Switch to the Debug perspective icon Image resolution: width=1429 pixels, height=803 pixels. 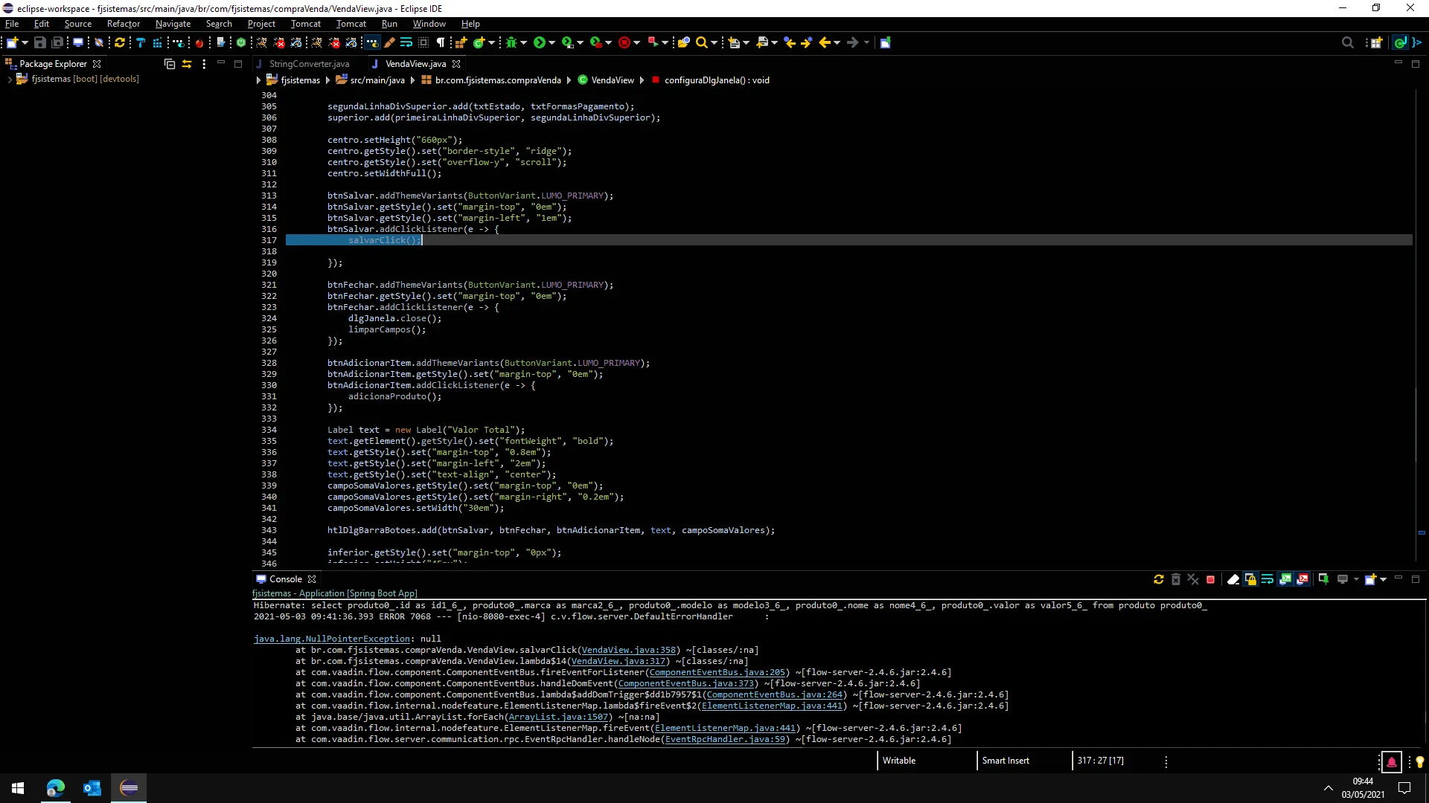1417,42
